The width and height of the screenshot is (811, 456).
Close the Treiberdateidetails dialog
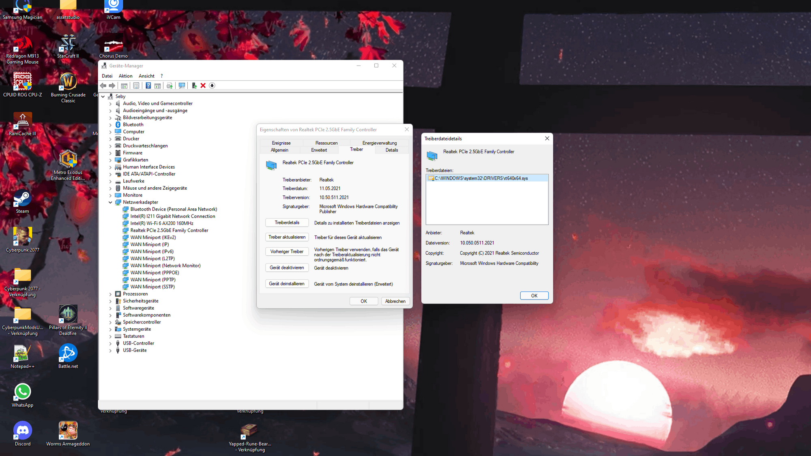point(547,138)
